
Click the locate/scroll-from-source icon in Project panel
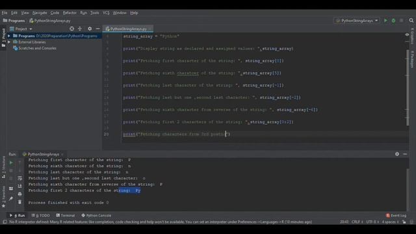[71, 29]
